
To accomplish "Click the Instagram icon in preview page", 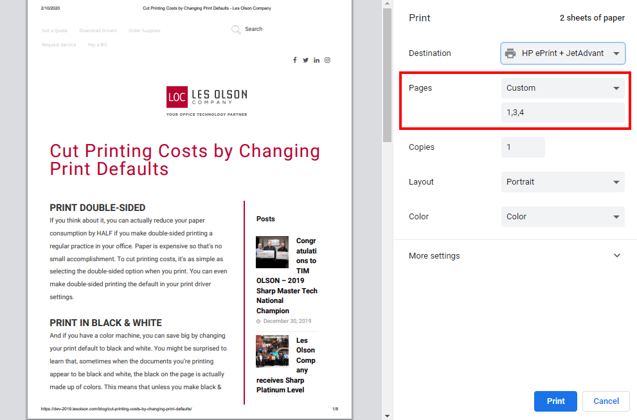I will 327,60.
